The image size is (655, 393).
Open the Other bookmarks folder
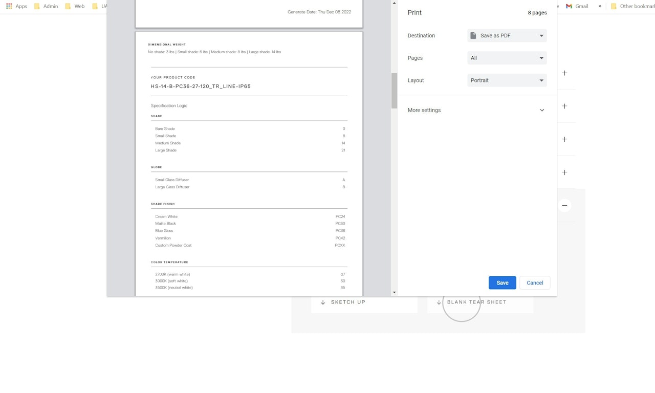(632, 6)
